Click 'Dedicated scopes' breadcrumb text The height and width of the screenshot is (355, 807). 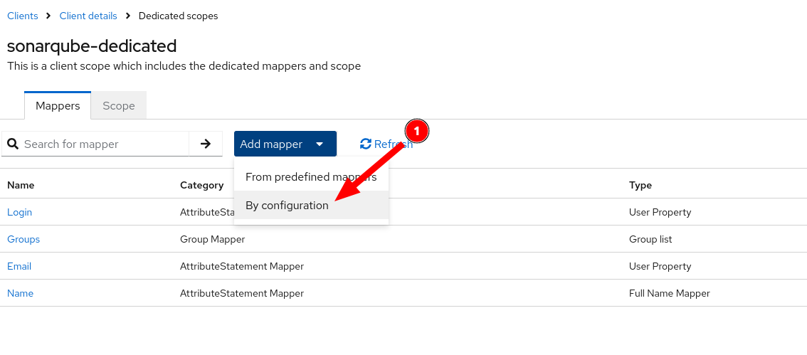(x=179, y=16)
